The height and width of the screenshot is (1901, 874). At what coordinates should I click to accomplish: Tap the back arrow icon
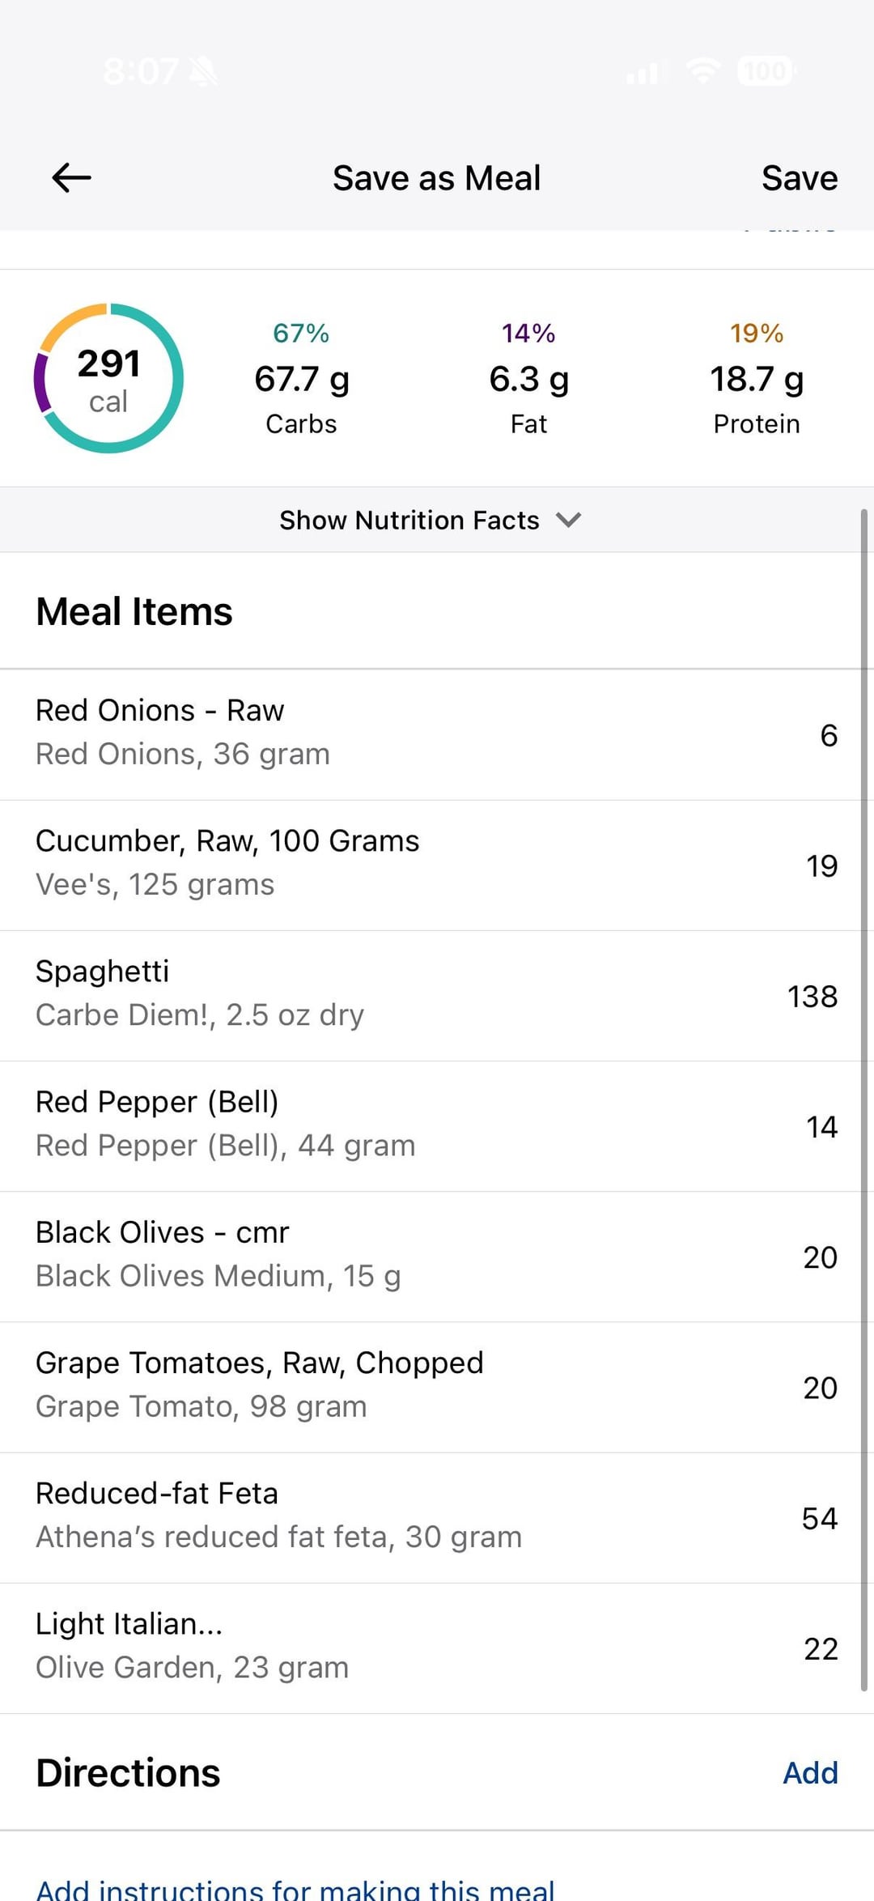[71, 177]
